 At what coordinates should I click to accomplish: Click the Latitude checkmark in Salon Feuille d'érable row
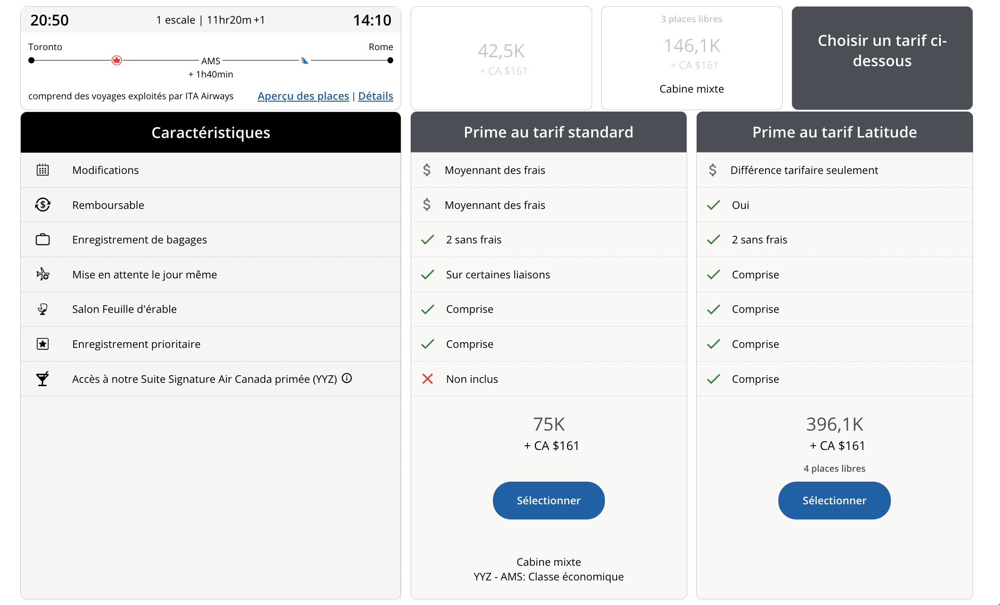pos(714,309)
